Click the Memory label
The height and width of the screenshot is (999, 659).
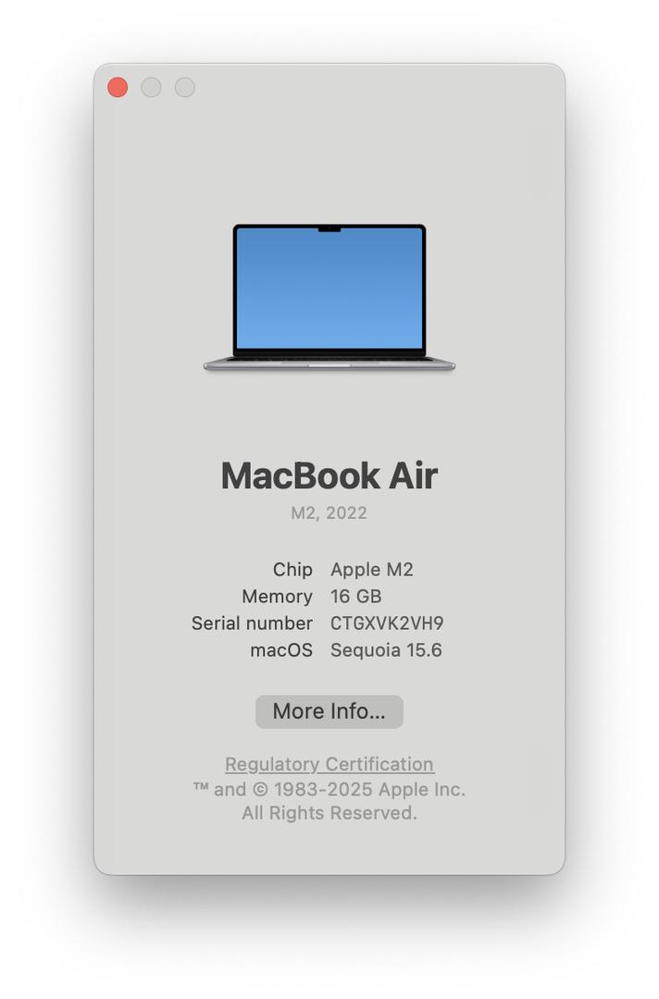[x=278, y=597]
